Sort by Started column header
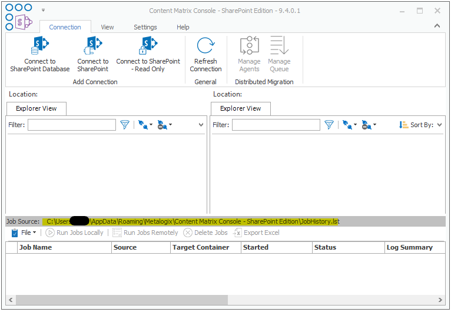This screenshot has height=312, width=451. click(x=277, y=247)
